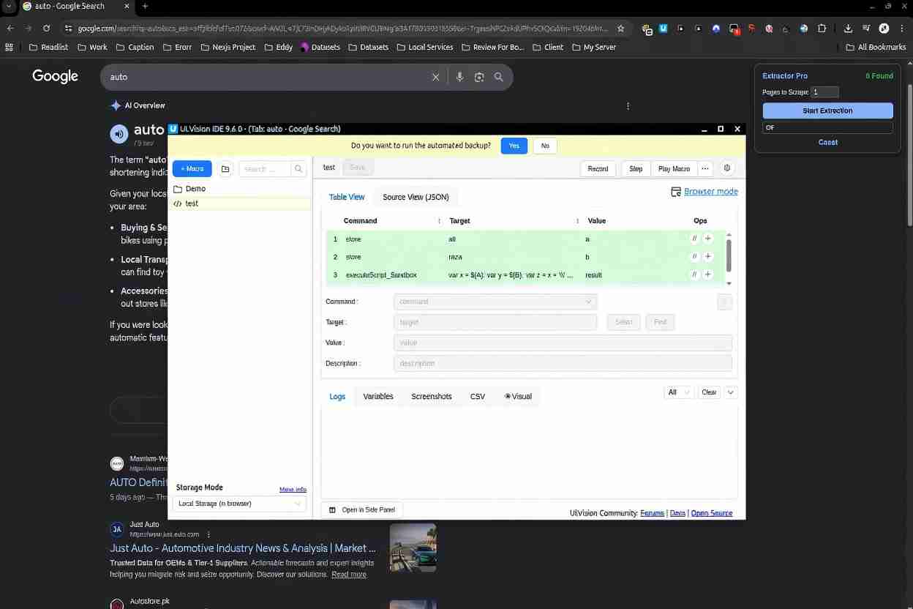Viewport: 913px width, 609px height.
Task: Open the All log filter dropdown
Action: point(678,392)
